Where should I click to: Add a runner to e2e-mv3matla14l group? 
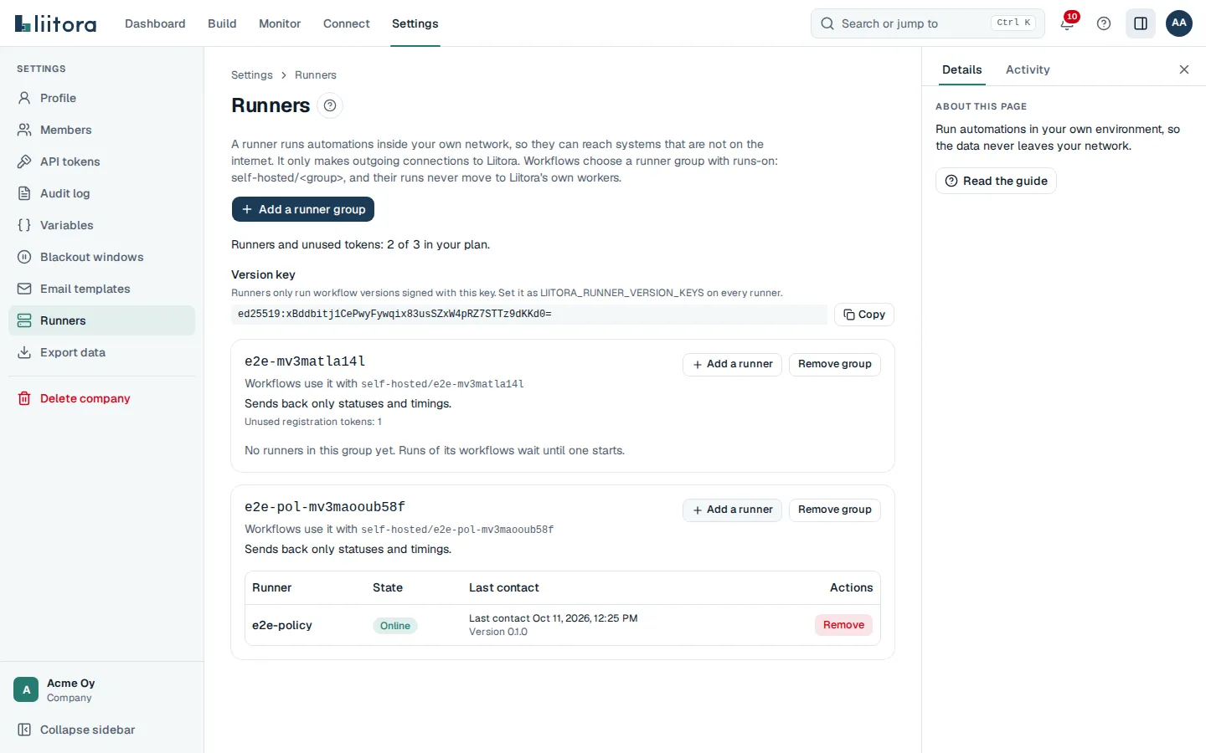(732, 364)
